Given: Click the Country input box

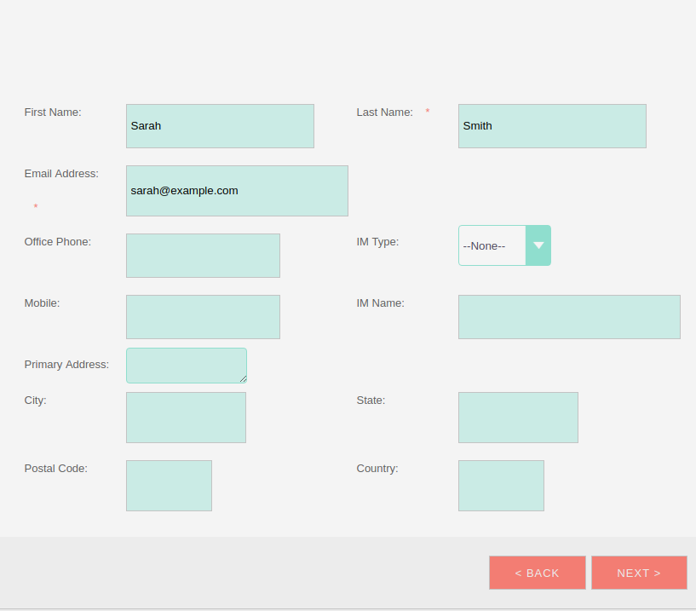Looking at the screenshot, I should coord(501,486).
